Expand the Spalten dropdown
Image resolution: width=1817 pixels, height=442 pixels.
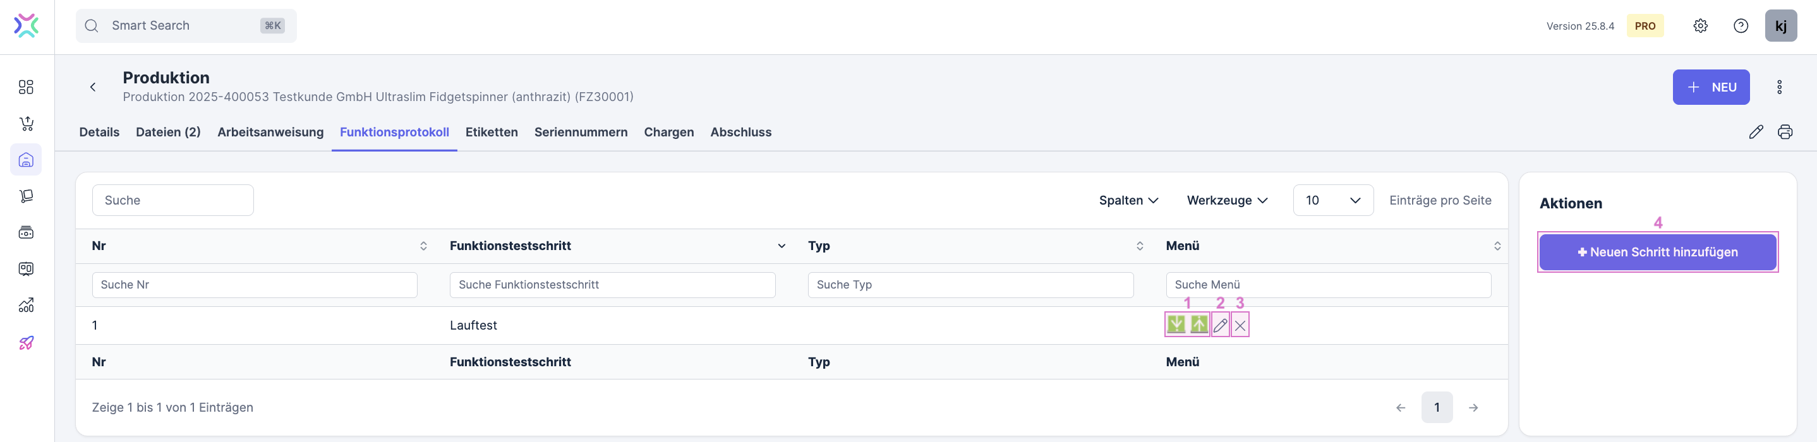tap(1128, 200)
